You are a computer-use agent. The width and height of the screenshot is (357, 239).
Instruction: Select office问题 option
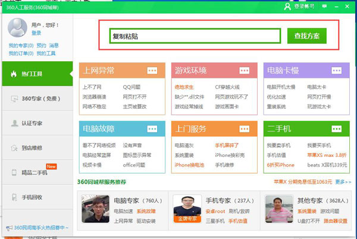(134, 165)
